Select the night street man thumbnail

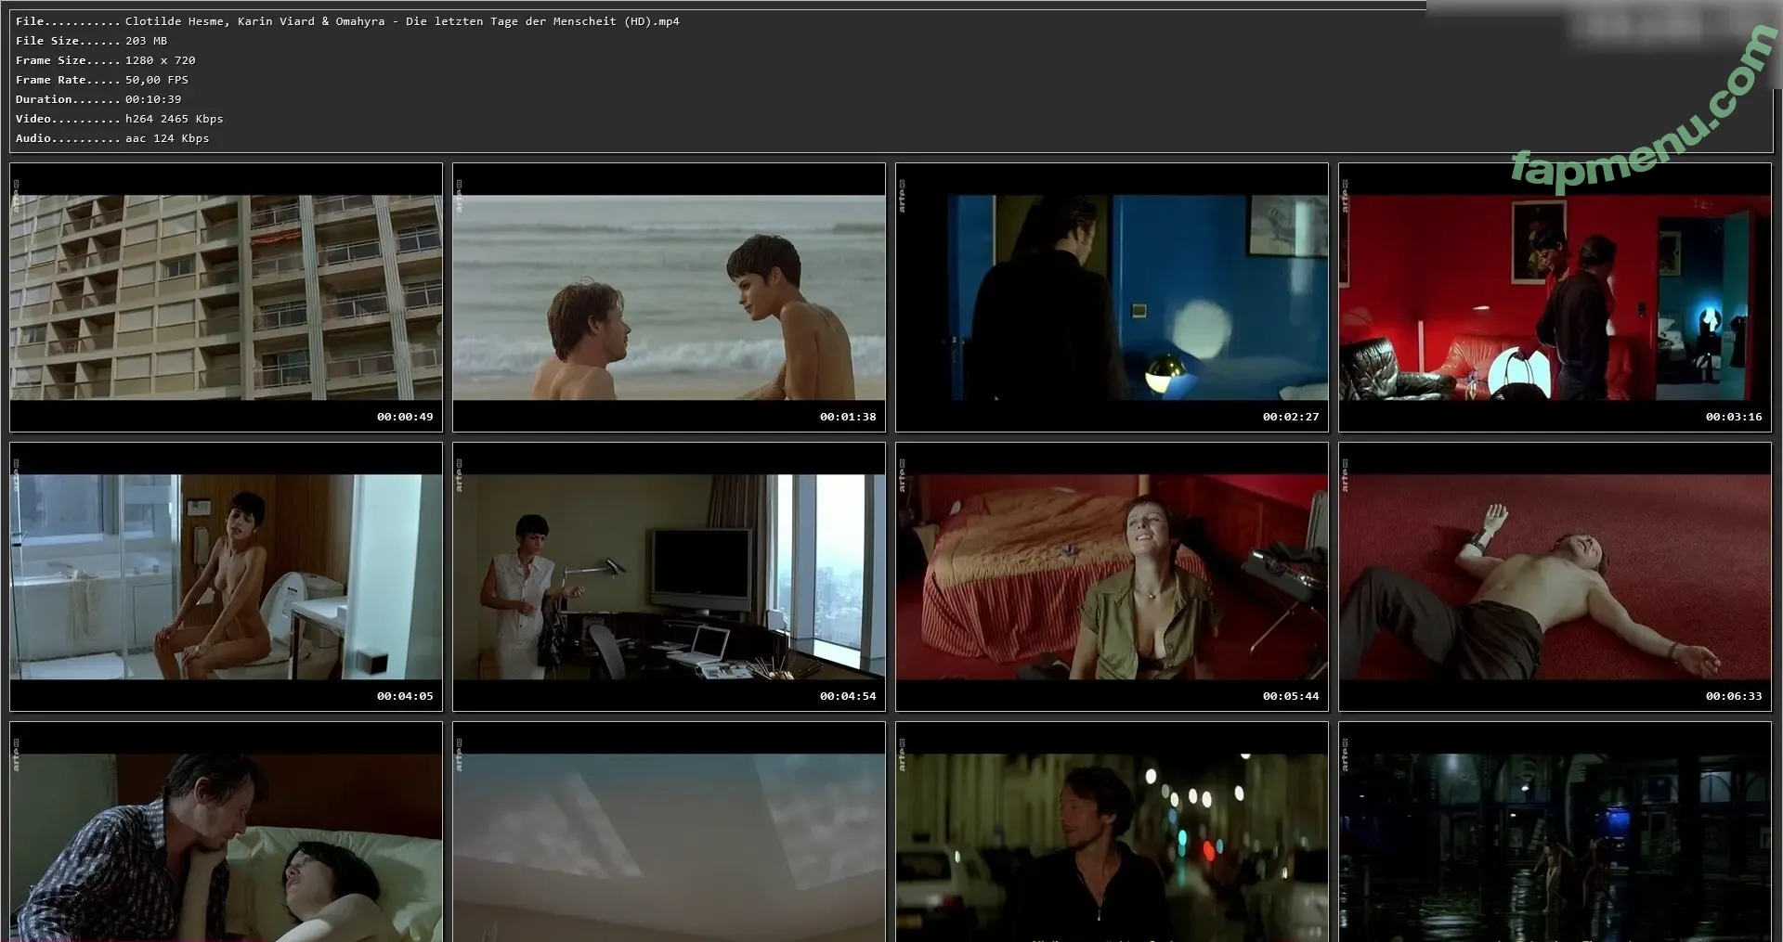(x=1112, y=832)
